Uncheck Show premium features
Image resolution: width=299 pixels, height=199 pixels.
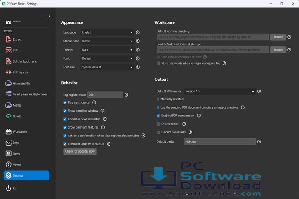click(x=65, y=127)
